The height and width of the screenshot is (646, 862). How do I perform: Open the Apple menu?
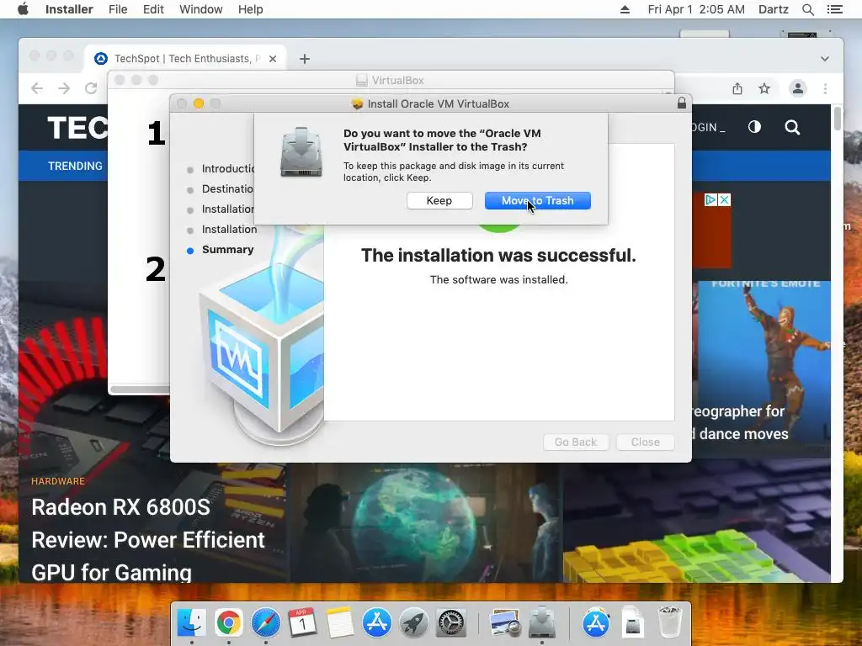pos(23,9)
